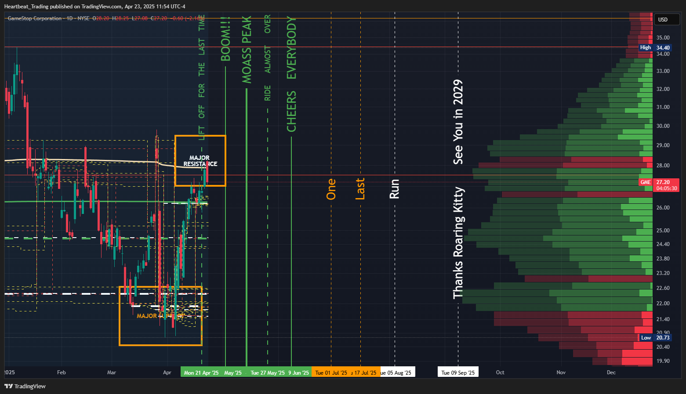Click the MAJOR SUPPORT box label
The image size is (686, 394).
160,316
